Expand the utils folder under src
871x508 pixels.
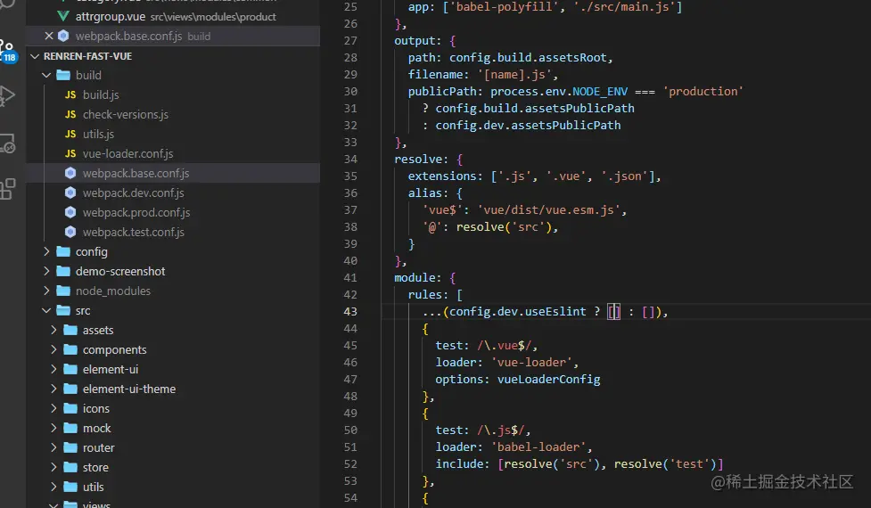click(x=53, y=487)
